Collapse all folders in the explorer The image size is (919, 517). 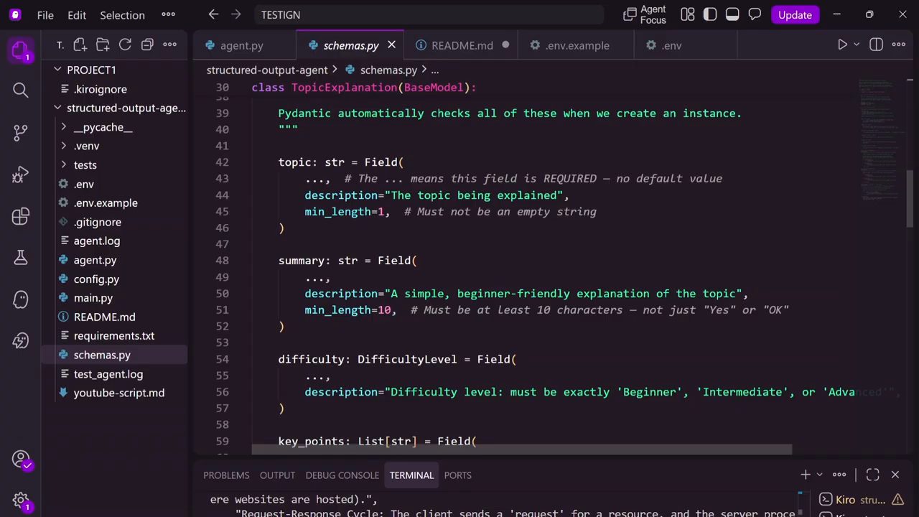tap(147, 45)
